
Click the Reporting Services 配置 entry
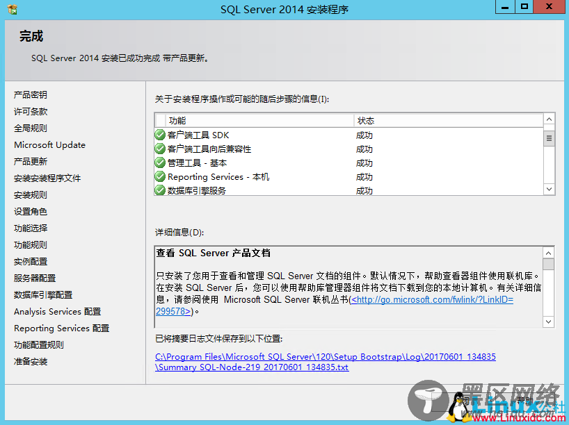(x=61, y=328)
